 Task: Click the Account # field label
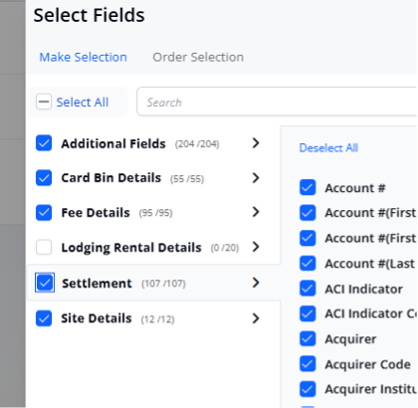(355, 188)
